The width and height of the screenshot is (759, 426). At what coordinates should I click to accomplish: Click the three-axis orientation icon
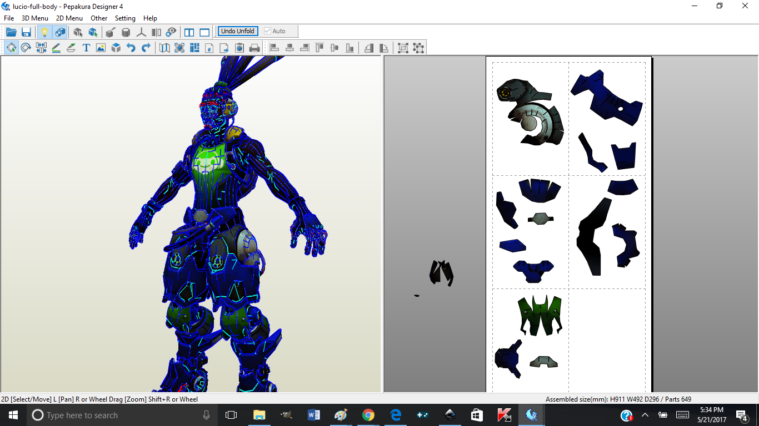pyautogui.click(x=141, y=32)
